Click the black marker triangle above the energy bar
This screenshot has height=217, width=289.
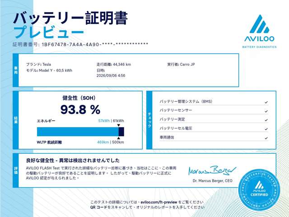tap(119, 126)
